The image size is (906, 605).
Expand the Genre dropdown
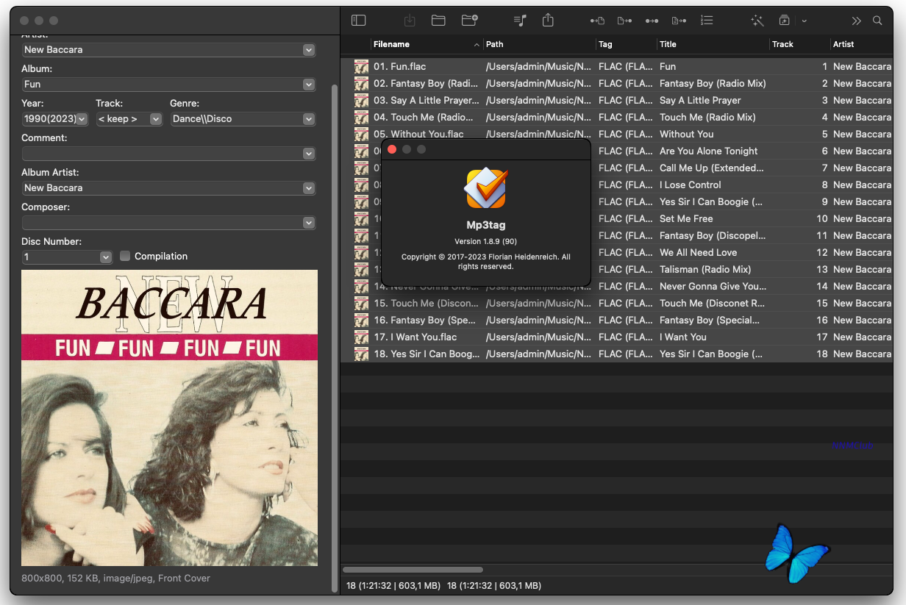(309, 119)
